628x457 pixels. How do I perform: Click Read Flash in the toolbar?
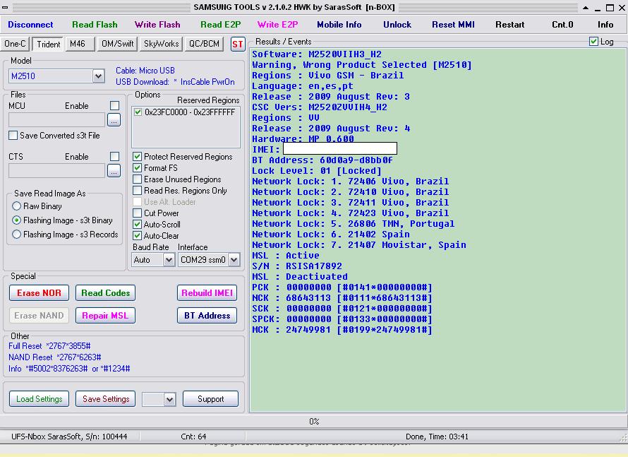(x=95, y=25)
